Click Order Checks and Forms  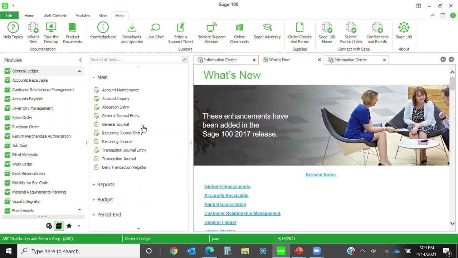[x=299, y=32]
